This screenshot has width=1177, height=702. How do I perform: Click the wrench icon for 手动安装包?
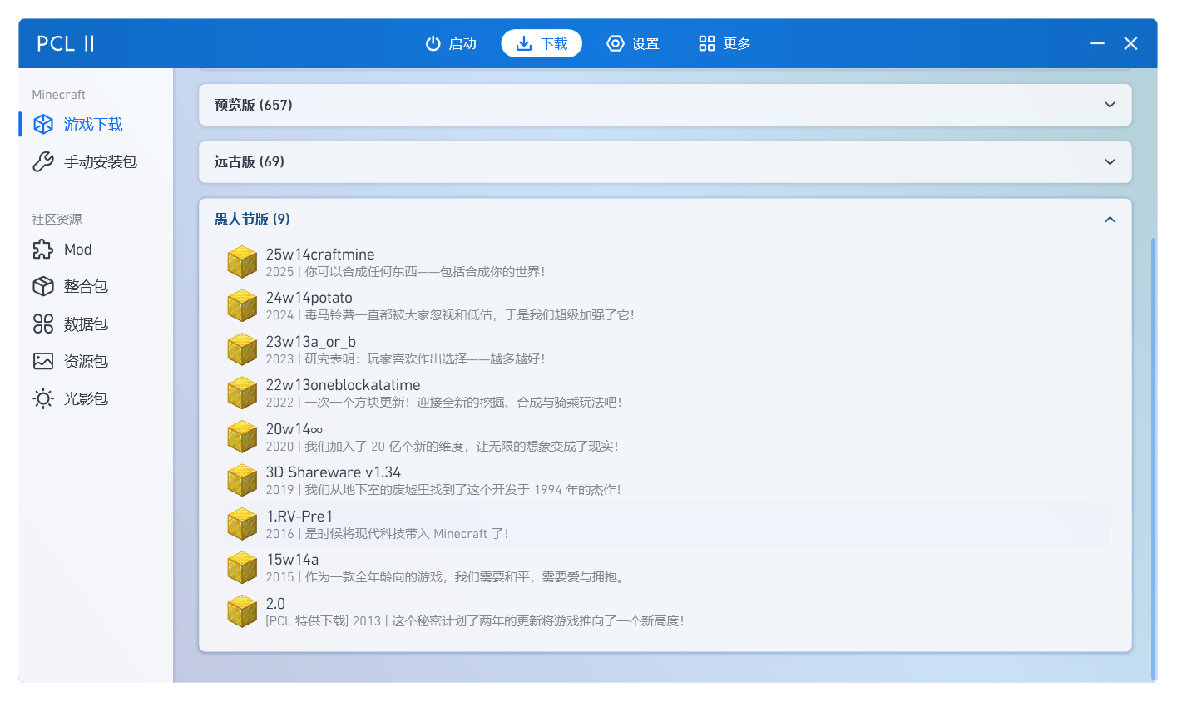pos(43,161)
